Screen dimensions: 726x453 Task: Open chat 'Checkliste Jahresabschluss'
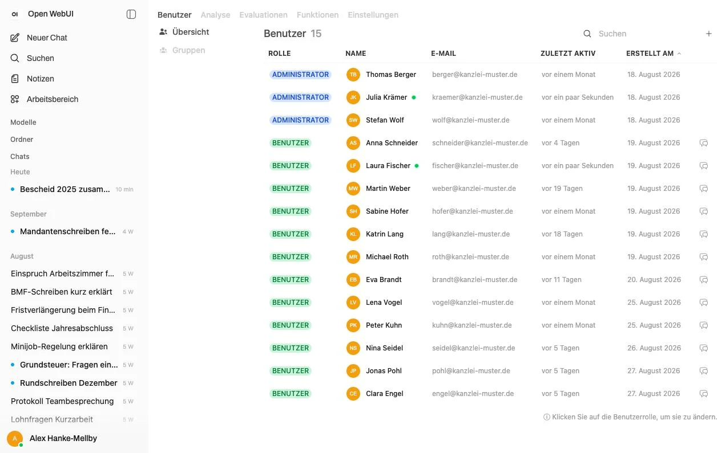click(62, 328)
